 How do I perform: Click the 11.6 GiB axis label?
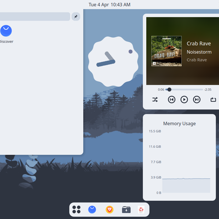tap(155, 147)
